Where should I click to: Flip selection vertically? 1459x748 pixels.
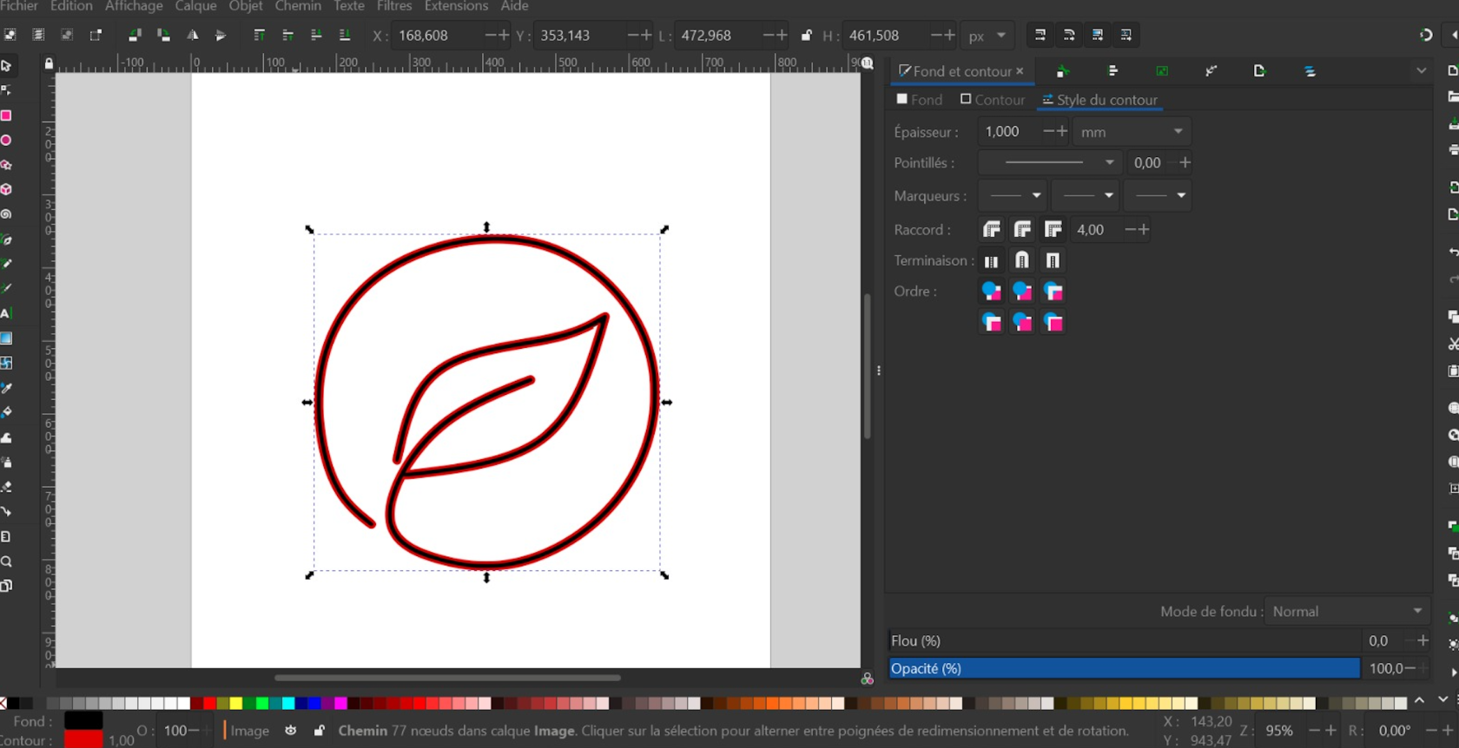(221, 35)
